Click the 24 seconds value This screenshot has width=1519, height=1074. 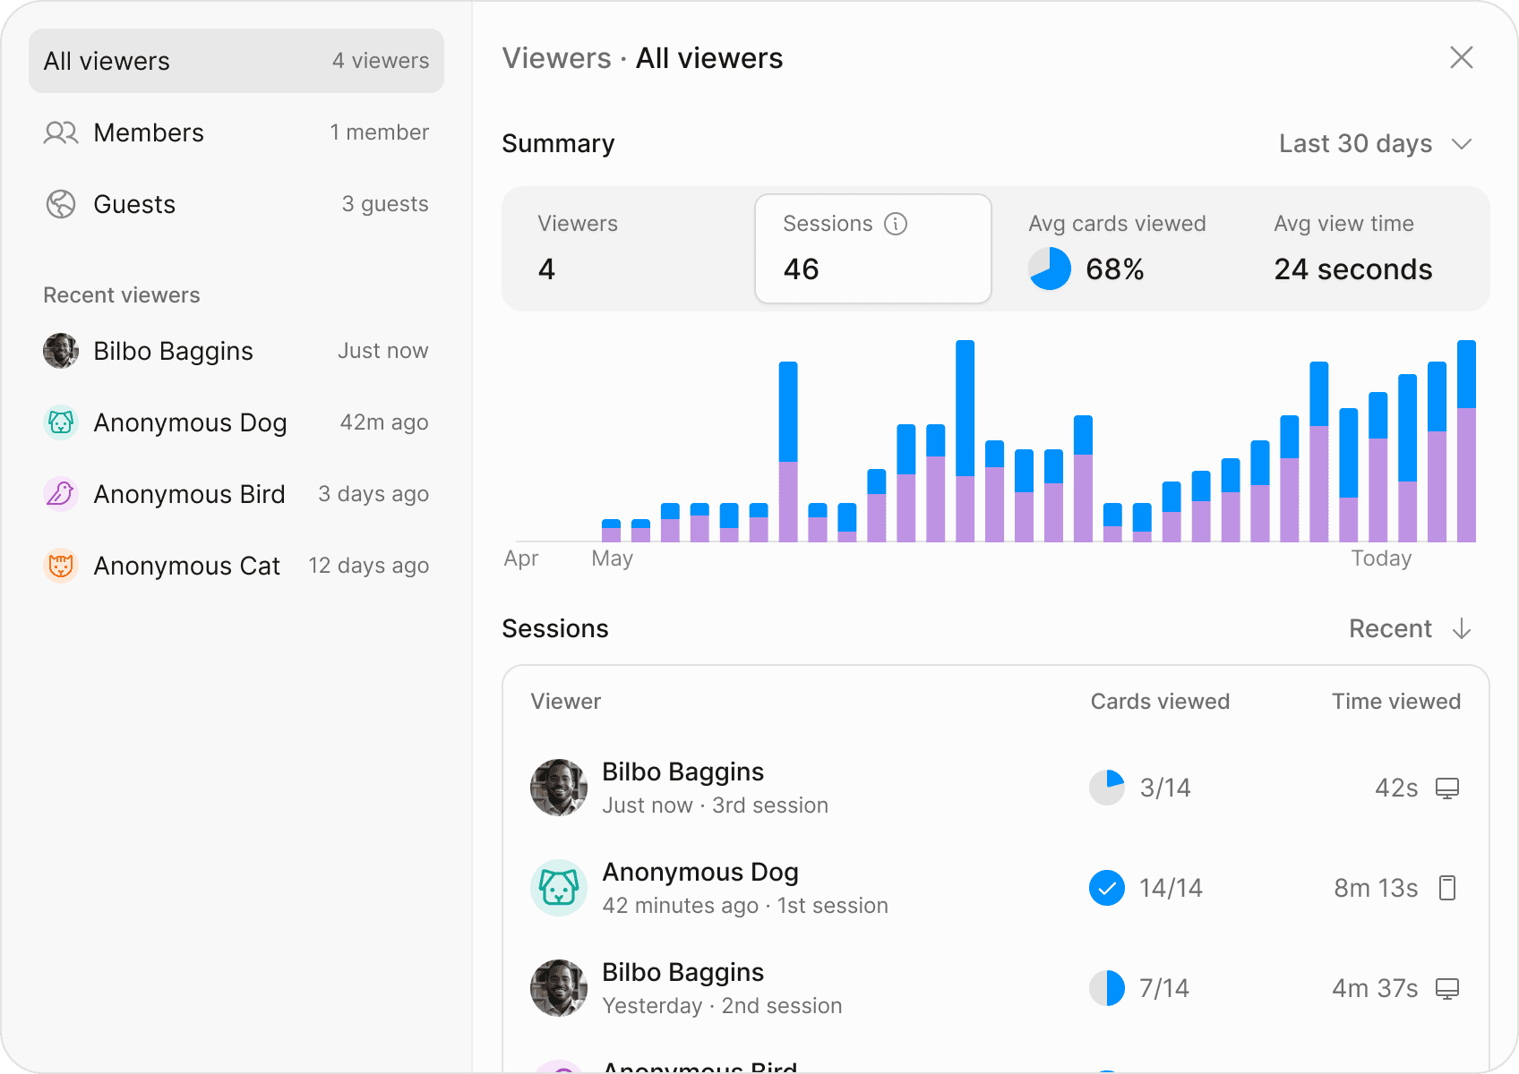click(x=1353, y=269)
